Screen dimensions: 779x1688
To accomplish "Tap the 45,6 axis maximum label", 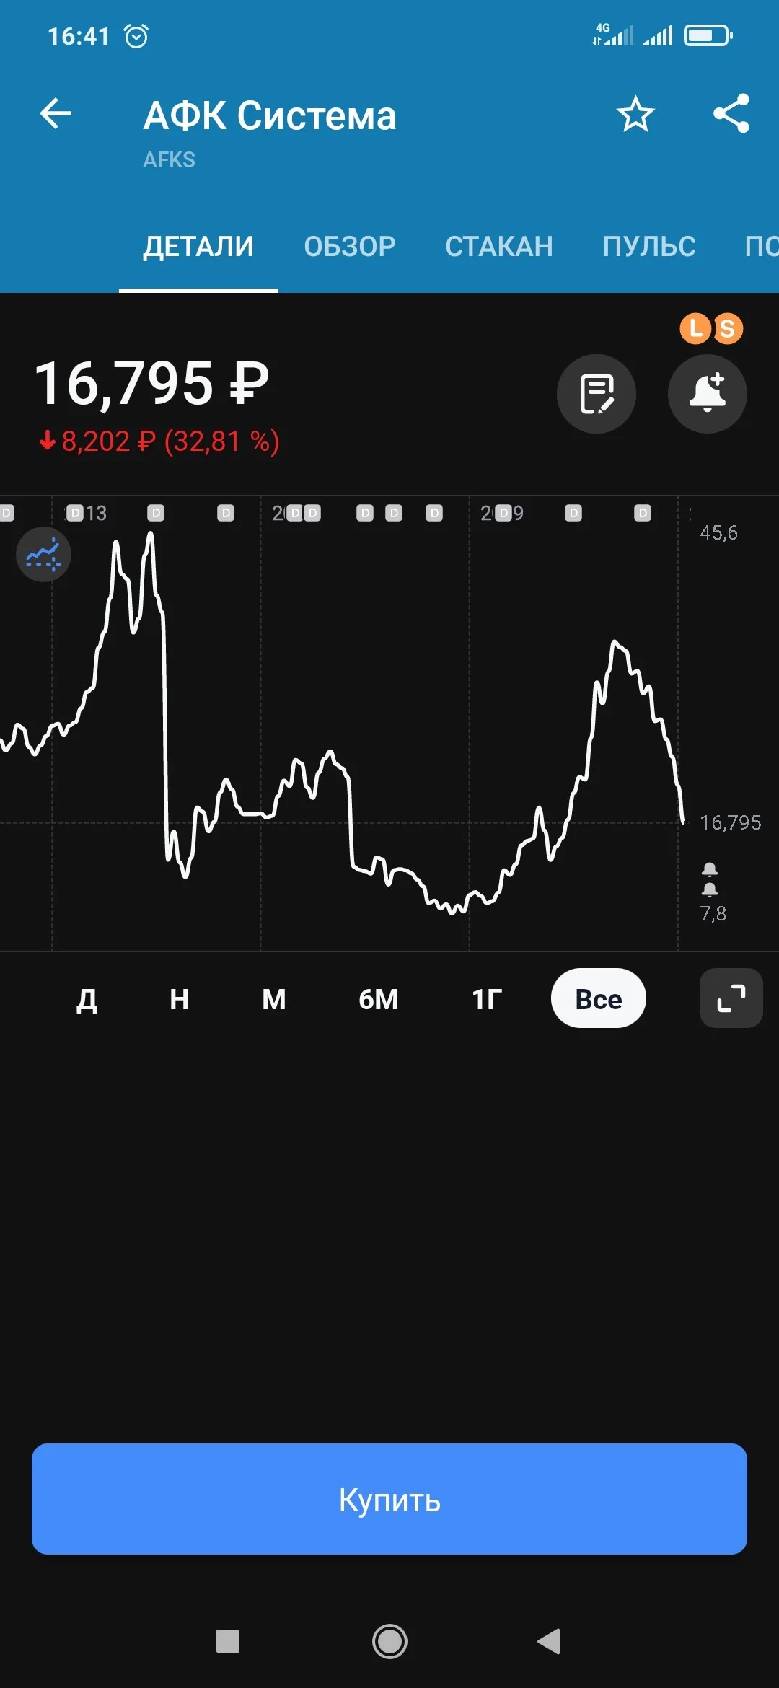I will pyautogui.click(x=719, y=533).
